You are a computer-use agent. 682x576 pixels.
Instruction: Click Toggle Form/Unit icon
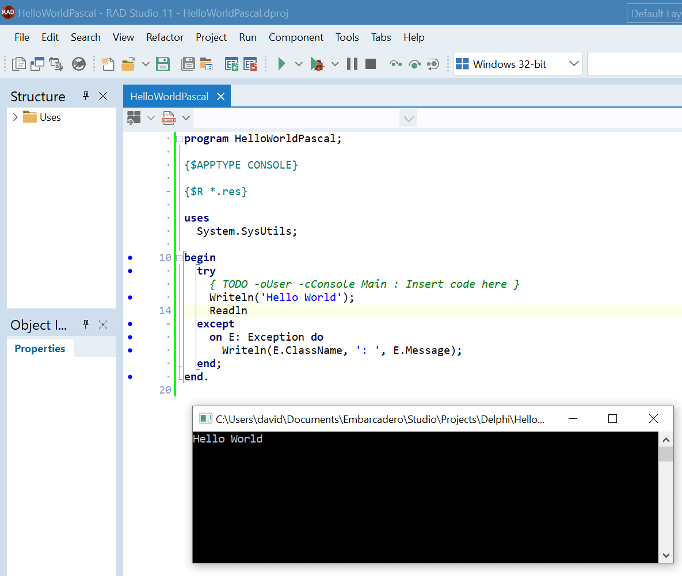tap(56, 64)
